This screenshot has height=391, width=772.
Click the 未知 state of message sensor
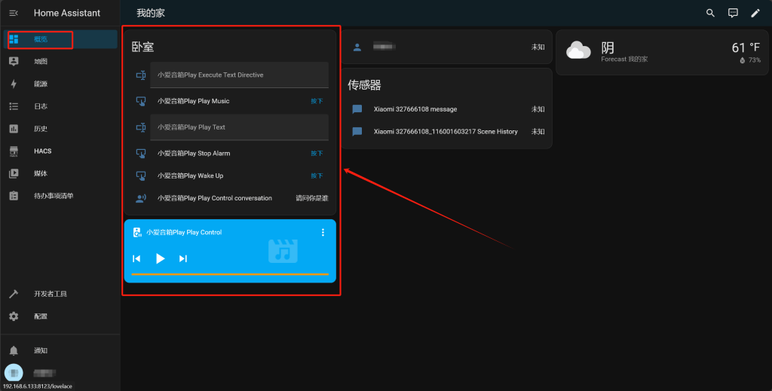click(x=538, y=109)
